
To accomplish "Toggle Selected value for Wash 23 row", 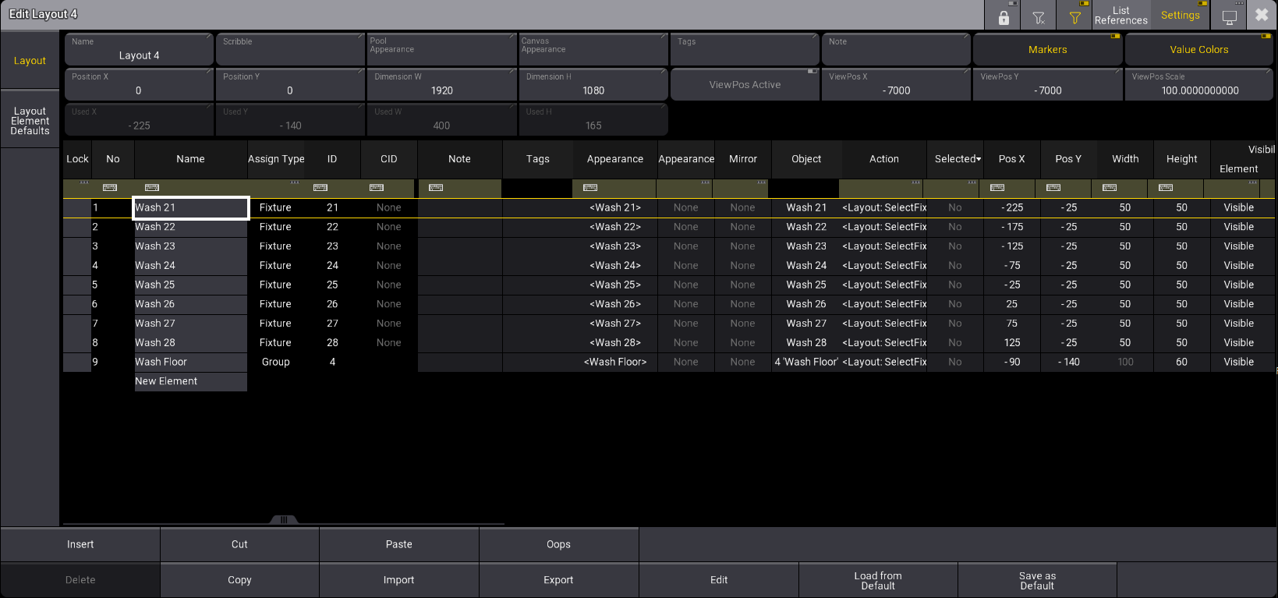I will (954, 246).
